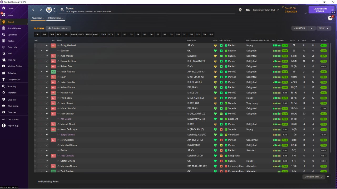Expand the Selection Info dropdown

pyautogui.click(x=58, y=28)
